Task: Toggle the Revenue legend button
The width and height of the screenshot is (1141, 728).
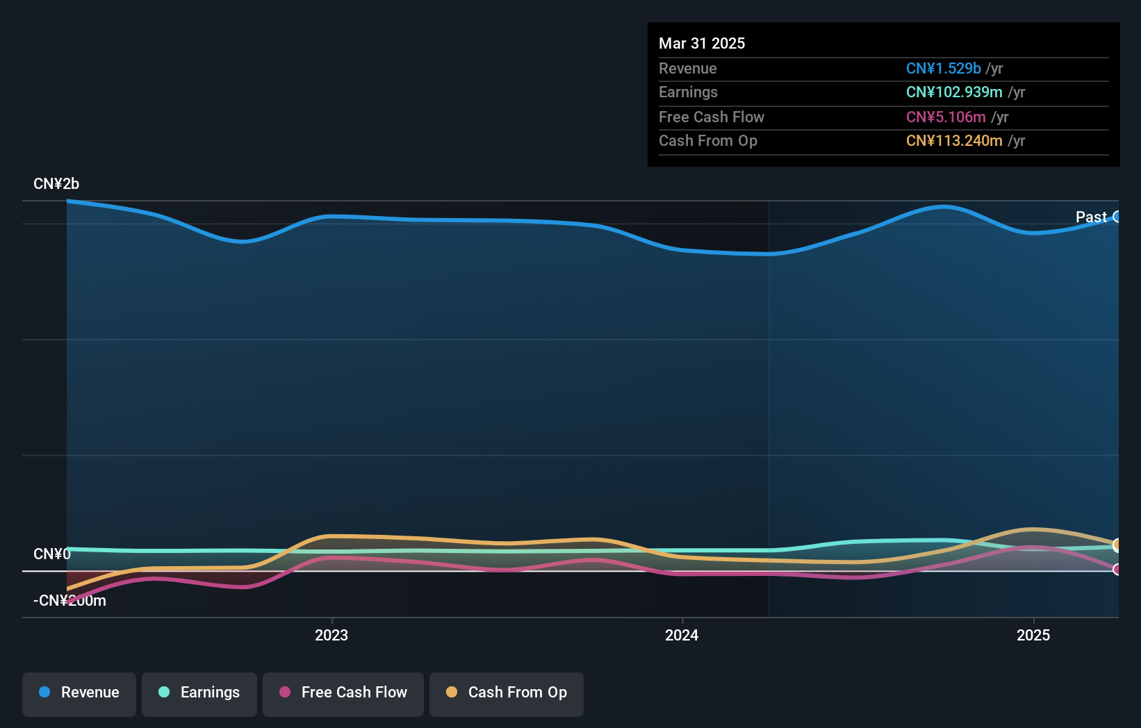Action: (79, 694)
